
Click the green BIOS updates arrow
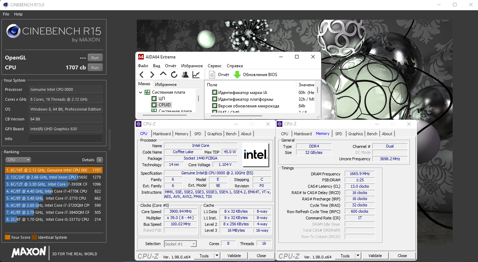(237, 75)
